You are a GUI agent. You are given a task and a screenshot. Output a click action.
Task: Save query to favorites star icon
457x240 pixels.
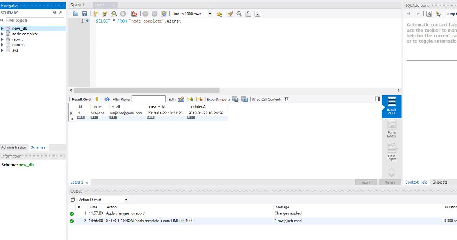[x=219, y=14]
